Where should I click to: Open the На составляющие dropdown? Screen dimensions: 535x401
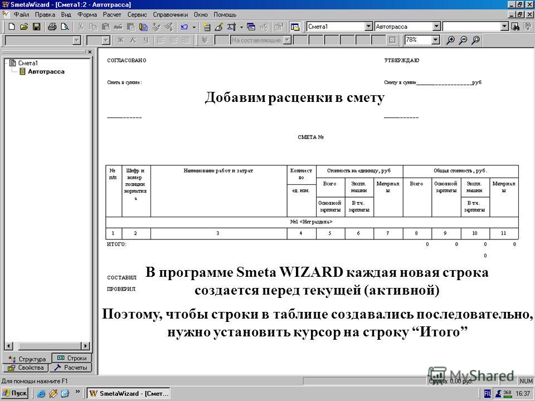(288, 40)
